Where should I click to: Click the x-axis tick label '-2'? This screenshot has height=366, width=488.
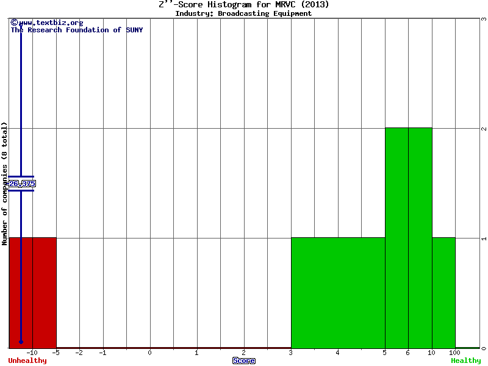[79, 353]
